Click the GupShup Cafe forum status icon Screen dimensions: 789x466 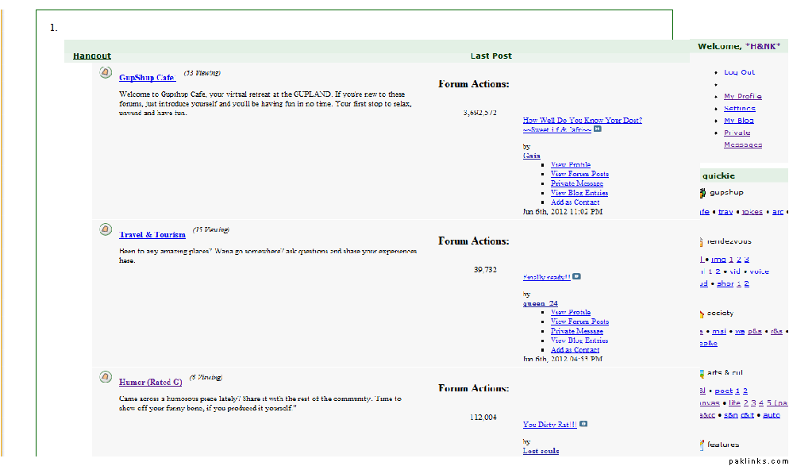point(105,73)
